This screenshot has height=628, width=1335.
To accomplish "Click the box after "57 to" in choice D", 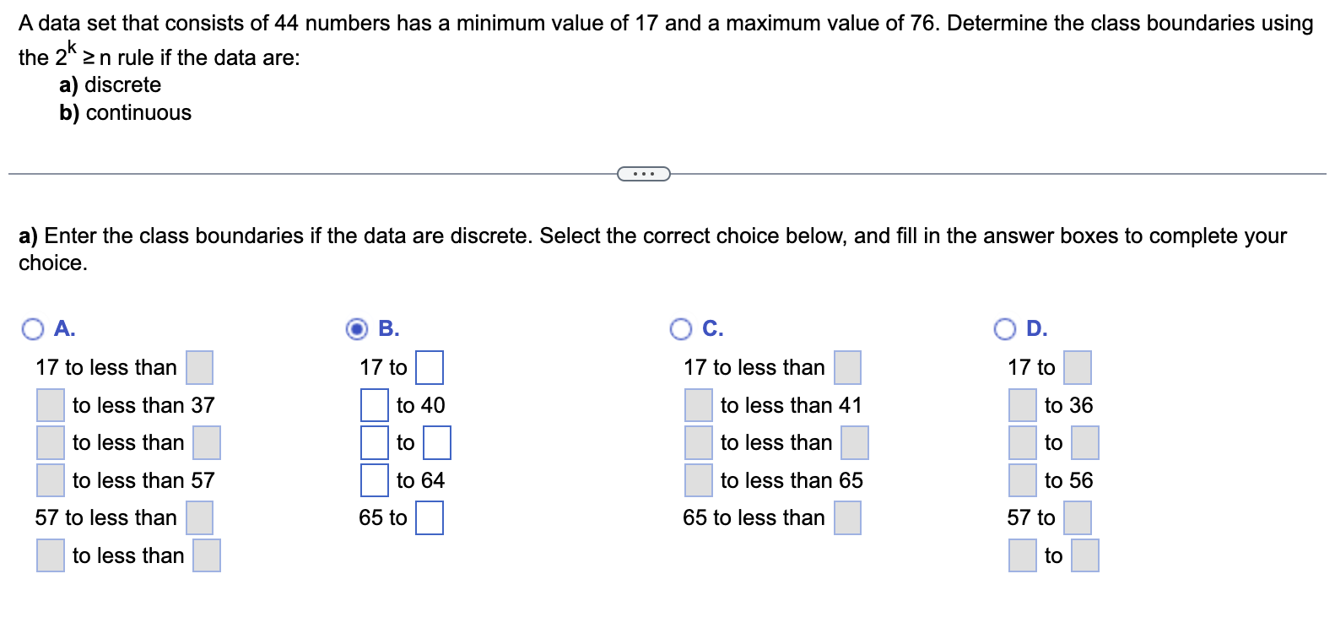I will [x=1077, y=517].
